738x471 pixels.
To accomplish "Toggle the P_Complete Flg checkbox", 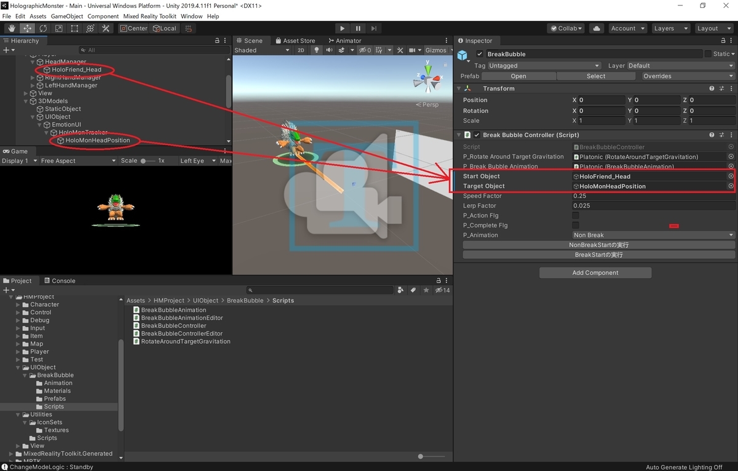I will pyautogui.click(x=576, y=225).
